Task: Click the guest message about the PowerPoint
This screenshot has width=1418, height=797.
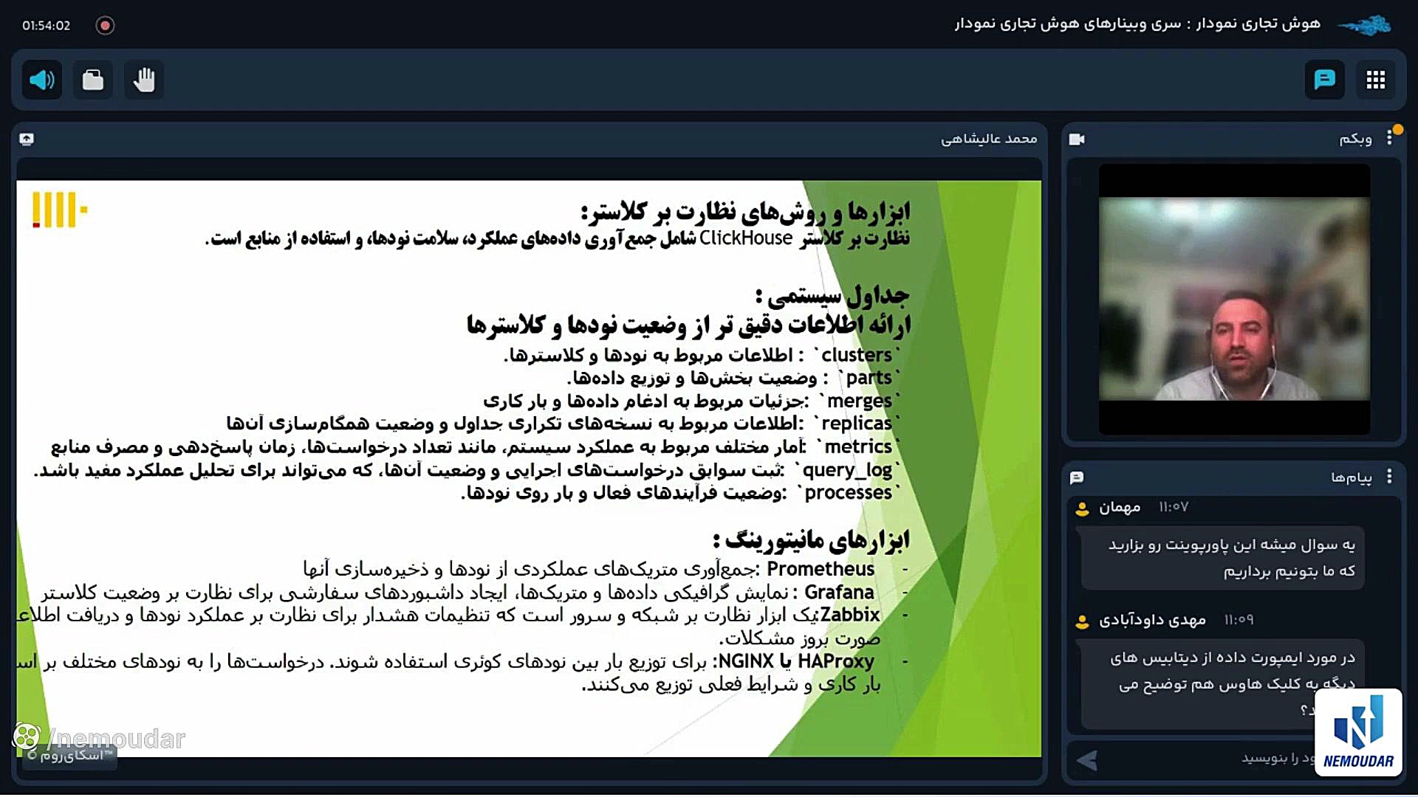Action: click(x=1223, y=558)
